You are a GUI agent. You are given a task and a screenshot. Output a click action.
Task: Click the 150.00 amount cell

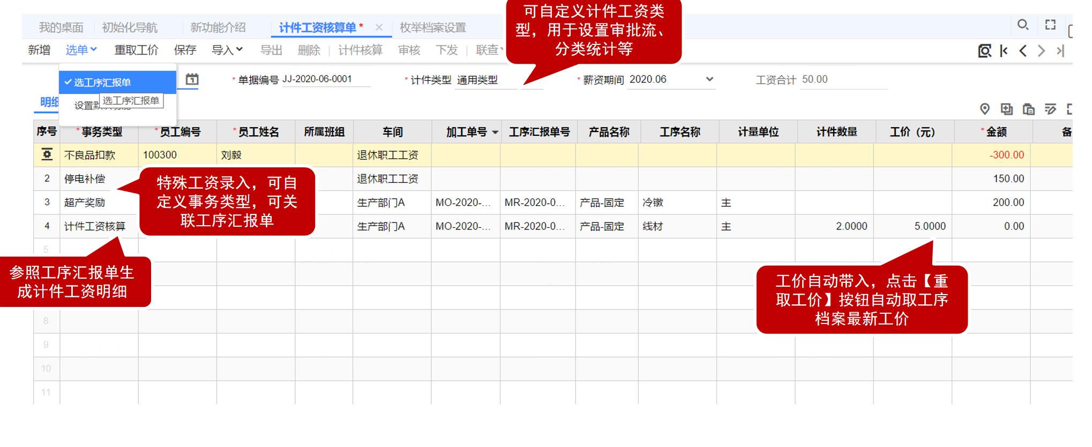991,179
